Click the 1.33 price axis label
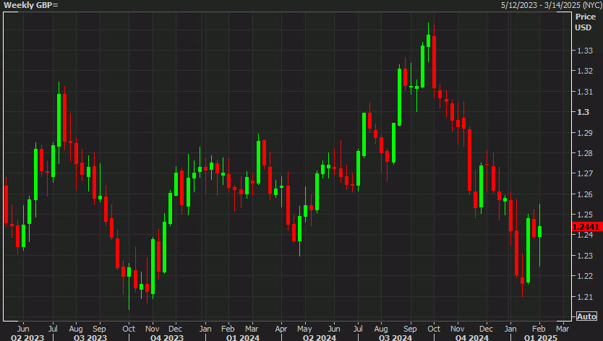The image size is (603, 341). pyautogui.click(x=585, y=51)
